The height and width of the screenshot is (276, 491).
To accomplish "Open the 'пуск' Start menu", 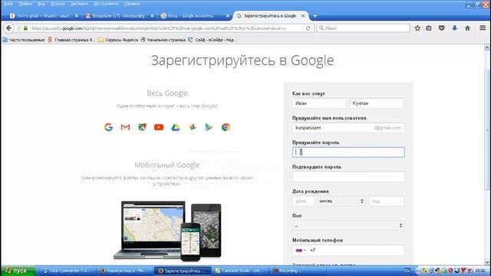I will pos(18,271).
